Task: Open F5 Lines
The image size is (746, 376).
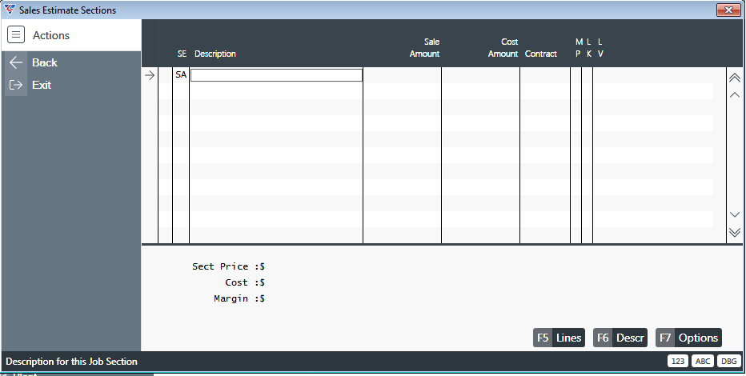Action: (559, 338)
